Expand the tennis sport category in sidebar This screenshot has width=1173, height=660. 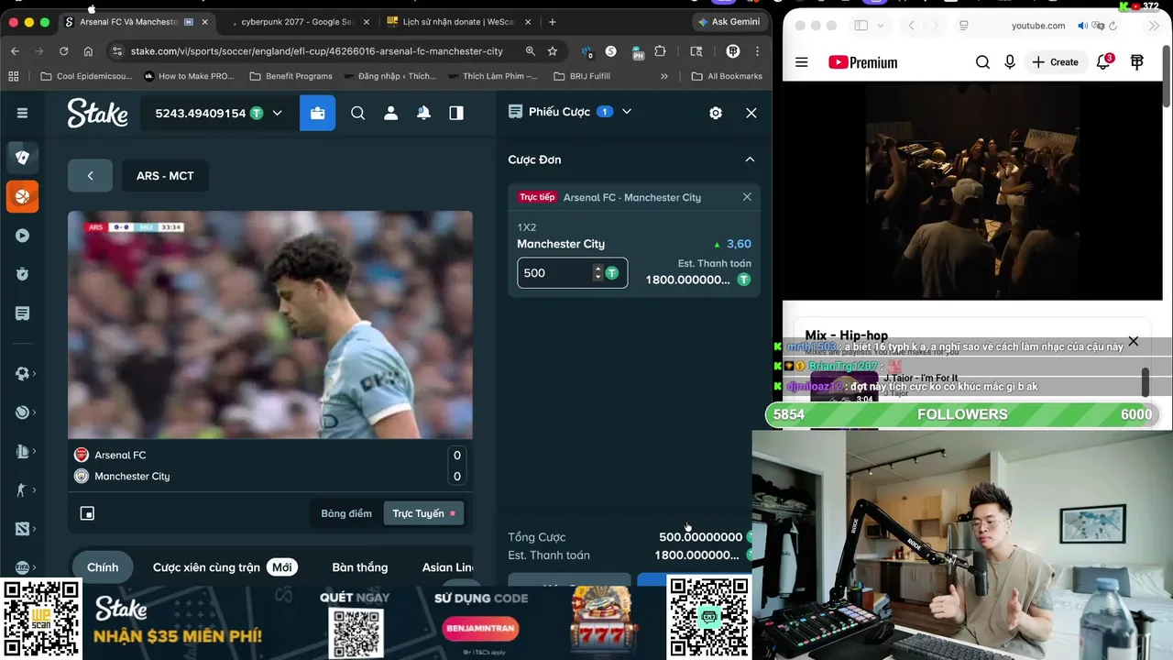pos(24,412)
